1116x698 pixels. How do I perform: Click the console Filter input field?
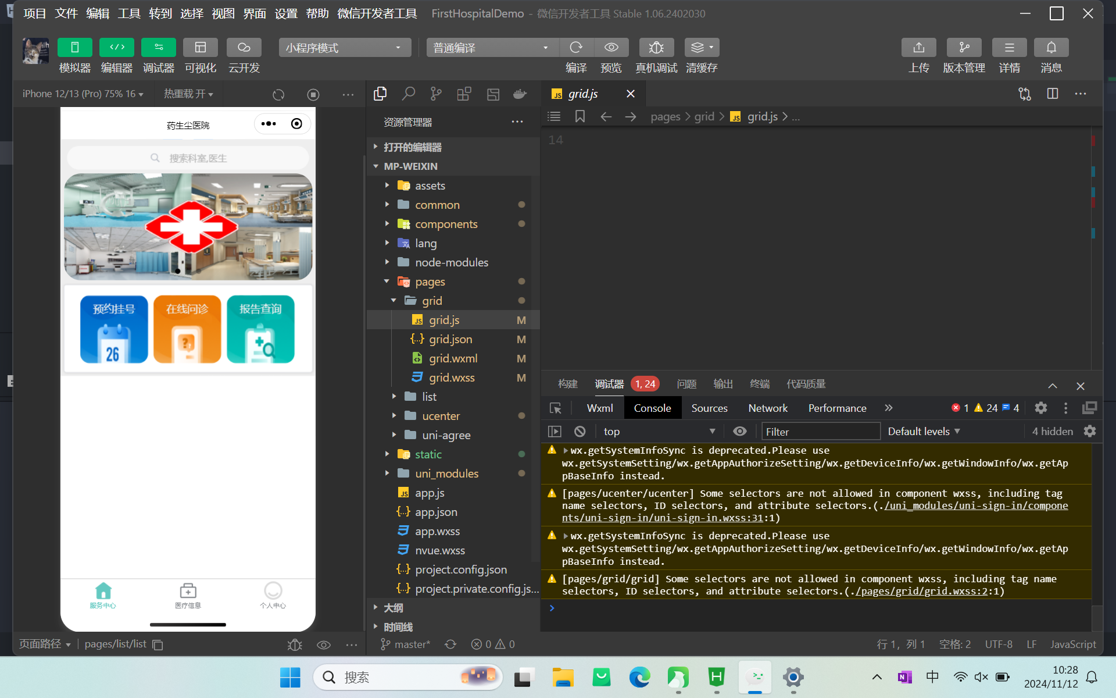pos(820,431)
